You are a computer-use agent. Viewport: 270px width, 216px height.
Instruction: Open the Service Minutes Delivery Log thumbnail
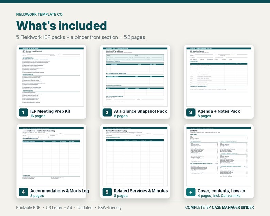click(x=135, y=157)
